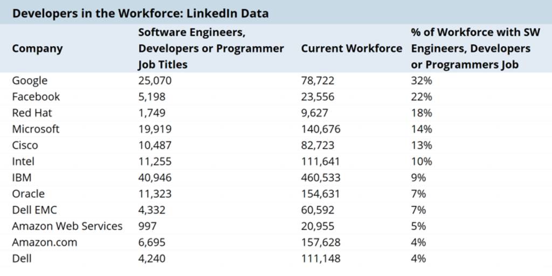Click the Oracle company name
Viewport: 552px width, 276px height.
point(28,194)
